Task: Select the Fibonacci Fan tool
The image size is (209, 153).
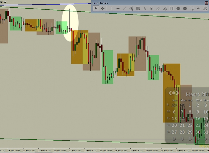Action: click(x=165, y=8)
